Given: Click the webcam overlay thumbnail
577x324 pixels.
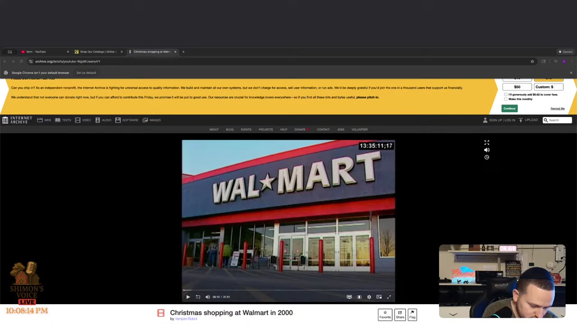Looking at the screenshot, I should tap(502, 281).
